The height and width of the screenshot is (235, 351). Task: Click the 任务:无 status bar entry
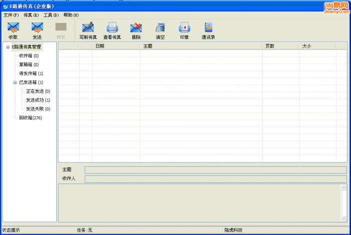(84, 230)
